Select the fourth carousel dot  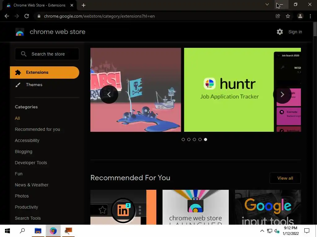click(200, 139)
